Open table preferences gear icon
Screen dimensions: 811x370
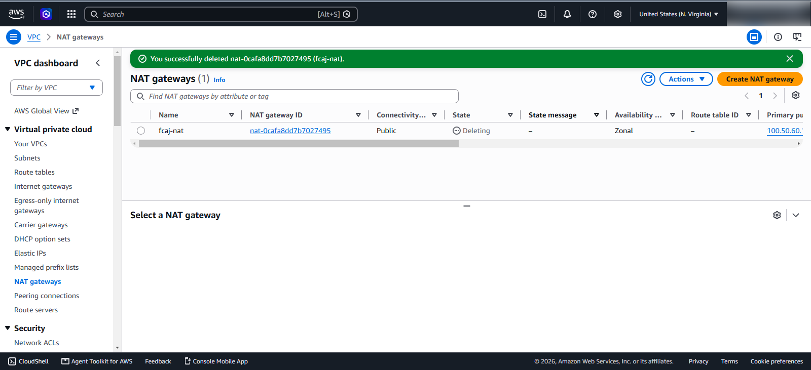click(796, 95)
